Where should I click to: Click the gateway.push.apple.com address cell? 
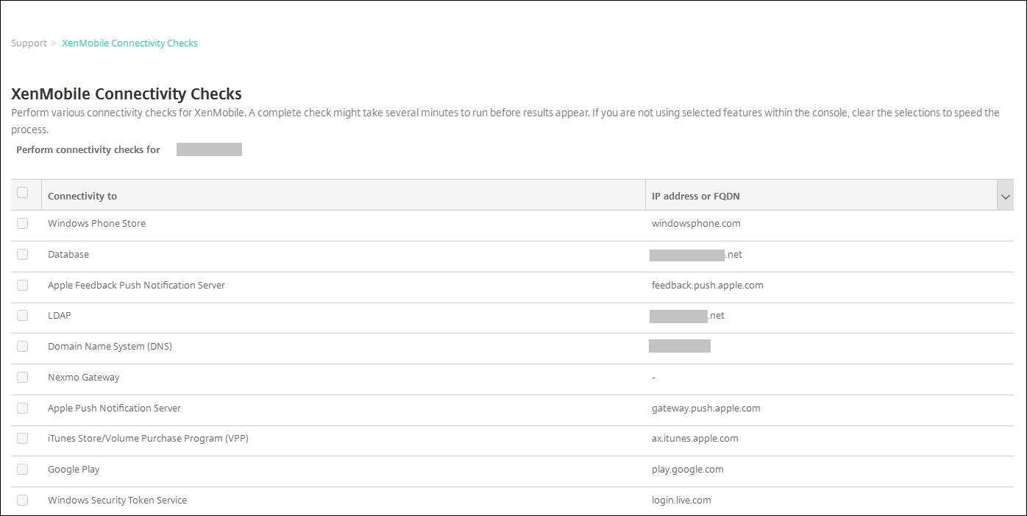tap(706, 409)
